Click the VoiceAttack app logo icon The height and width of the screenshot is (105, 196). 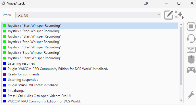(x=3, y=3)
